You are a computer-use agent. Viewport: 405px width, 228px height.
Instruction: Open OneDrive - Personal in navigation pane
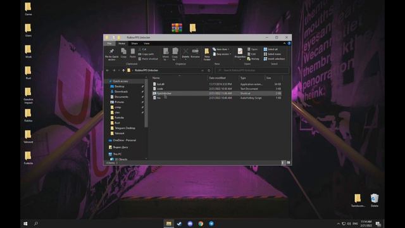(x=124, y=140)
